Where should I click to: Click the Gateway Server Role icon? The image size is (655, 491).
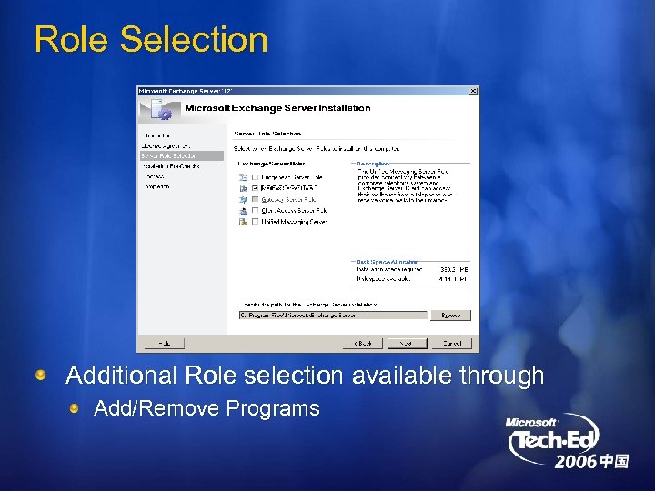click(x=243, y=199)
